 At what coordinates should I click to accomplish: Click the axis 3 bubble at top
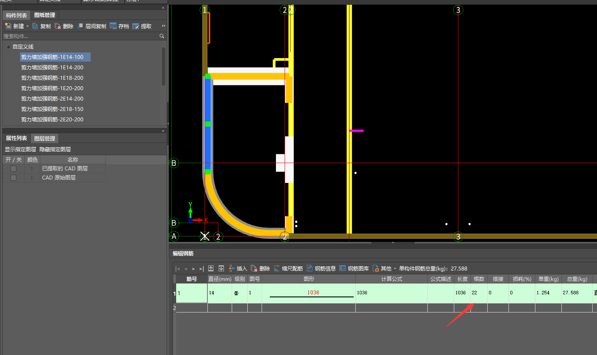coord(458,10)
